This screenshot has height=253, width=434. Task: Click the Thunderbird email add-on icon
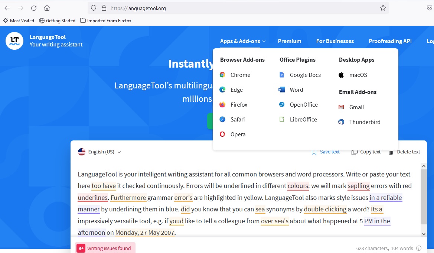341,122
